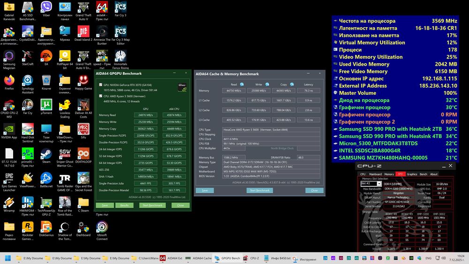Click Start Benchmark in GPGPU Benchmark window

(152, 205)
